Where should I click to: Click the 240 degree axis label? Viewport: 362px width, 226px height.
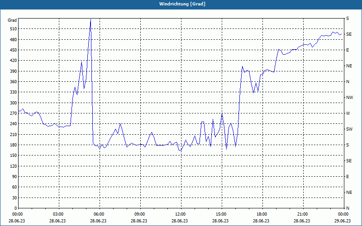point(14,124)
